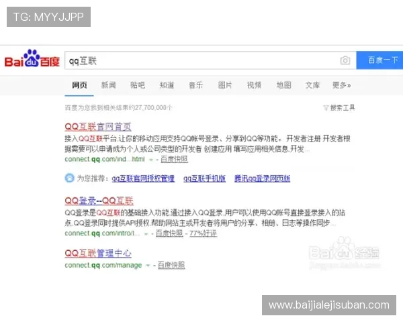The image size is (403, 322).
Task: Click the connect.qq.com/ind...html URL
Action: click(105, 159)
